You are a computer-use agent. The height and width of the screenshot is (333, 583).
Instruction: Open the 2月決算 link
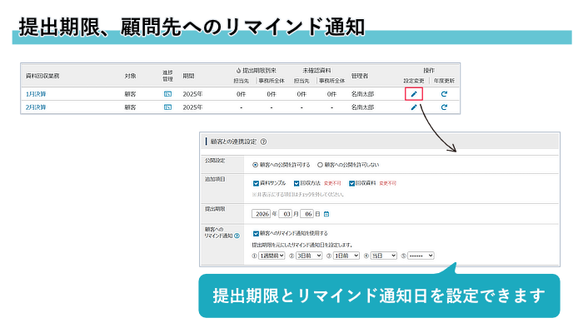click(36, 107)
